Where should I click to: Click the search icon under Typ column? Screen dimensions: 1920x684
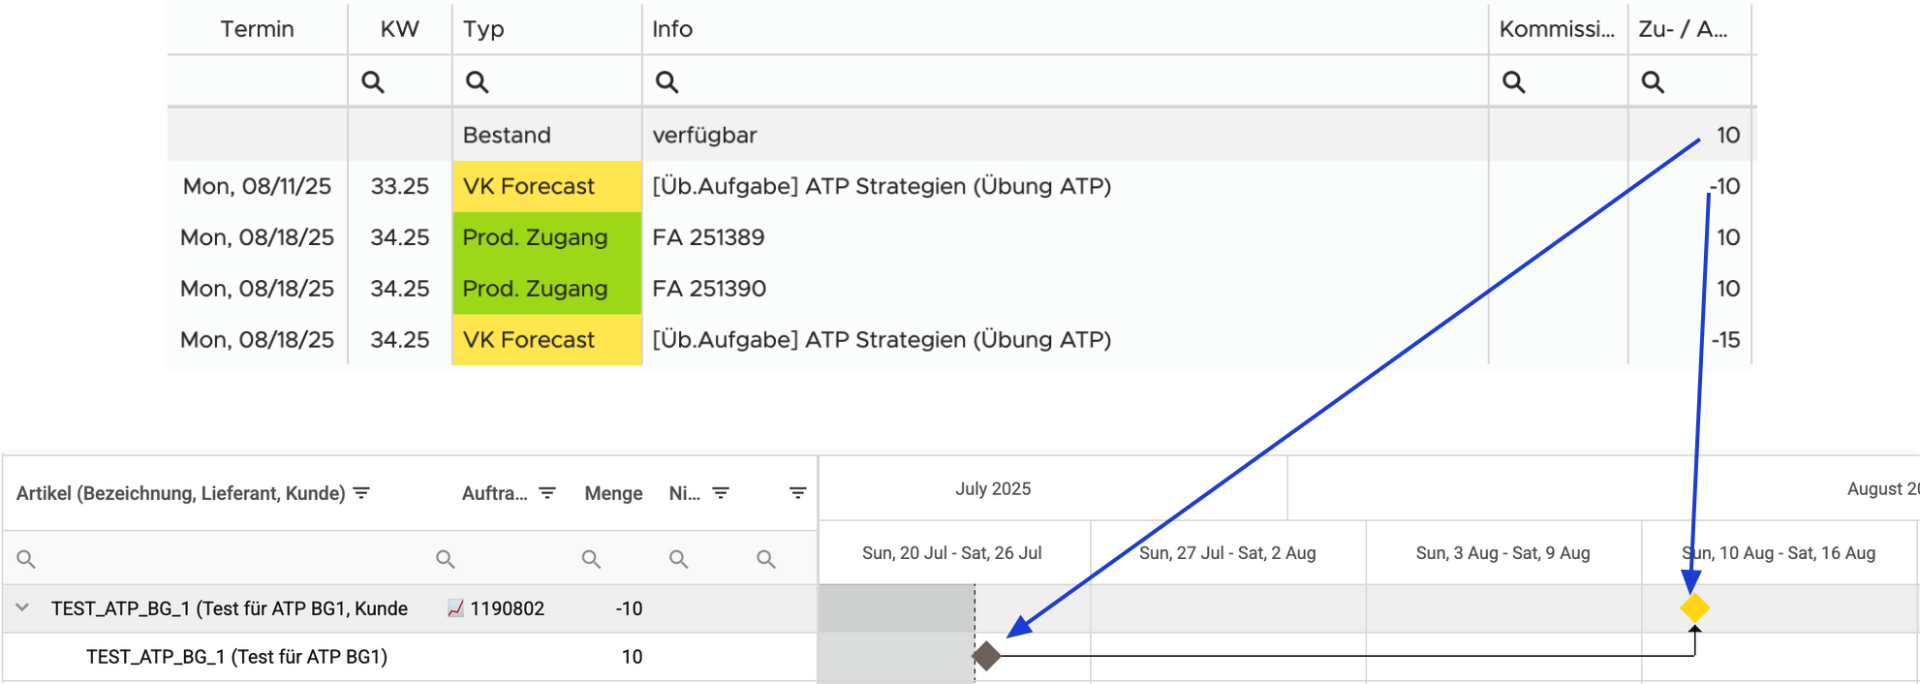pyautogui.click(x=477, y=82)
